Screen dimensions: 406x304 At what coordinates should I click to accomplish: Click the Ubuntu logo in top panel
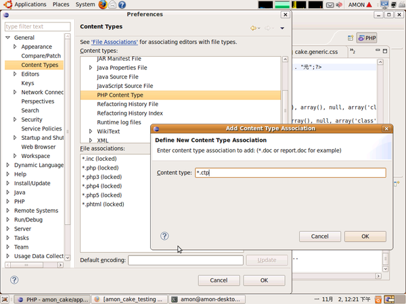pos(7,5)
